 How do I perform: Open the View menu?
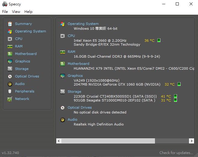(16, 12)
